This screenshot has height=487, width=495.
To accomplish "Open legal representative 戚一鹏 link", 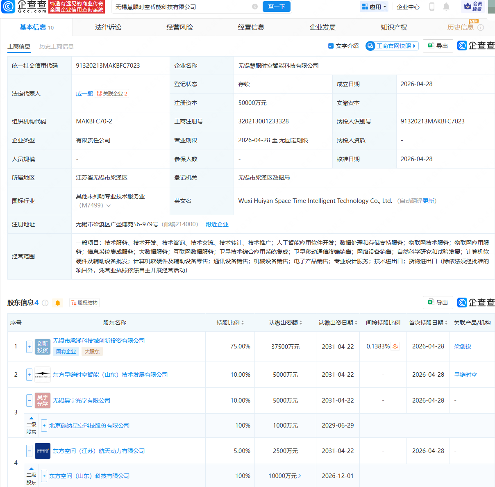I will (84, 94).
